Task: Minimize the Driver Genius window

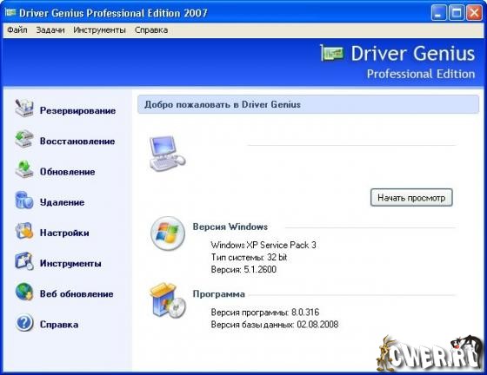Action: point(438,13)
